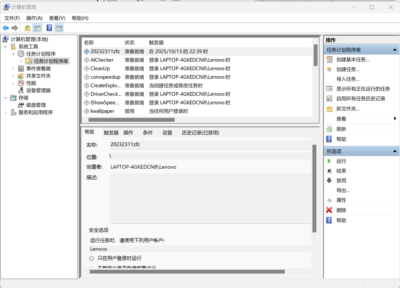Expand the 性能 tree node
Image resolution: width=400 pixels, height=288 pixels.
(13, 83)
